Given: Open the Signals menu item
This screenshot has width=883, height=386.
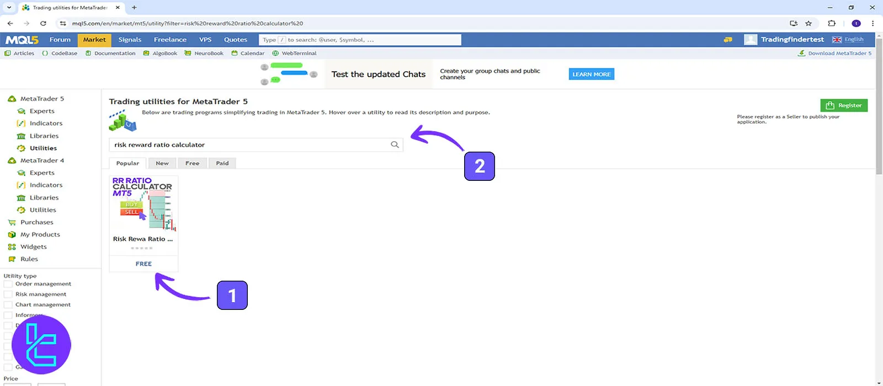Looking at the screenshot, I should 130,40.
